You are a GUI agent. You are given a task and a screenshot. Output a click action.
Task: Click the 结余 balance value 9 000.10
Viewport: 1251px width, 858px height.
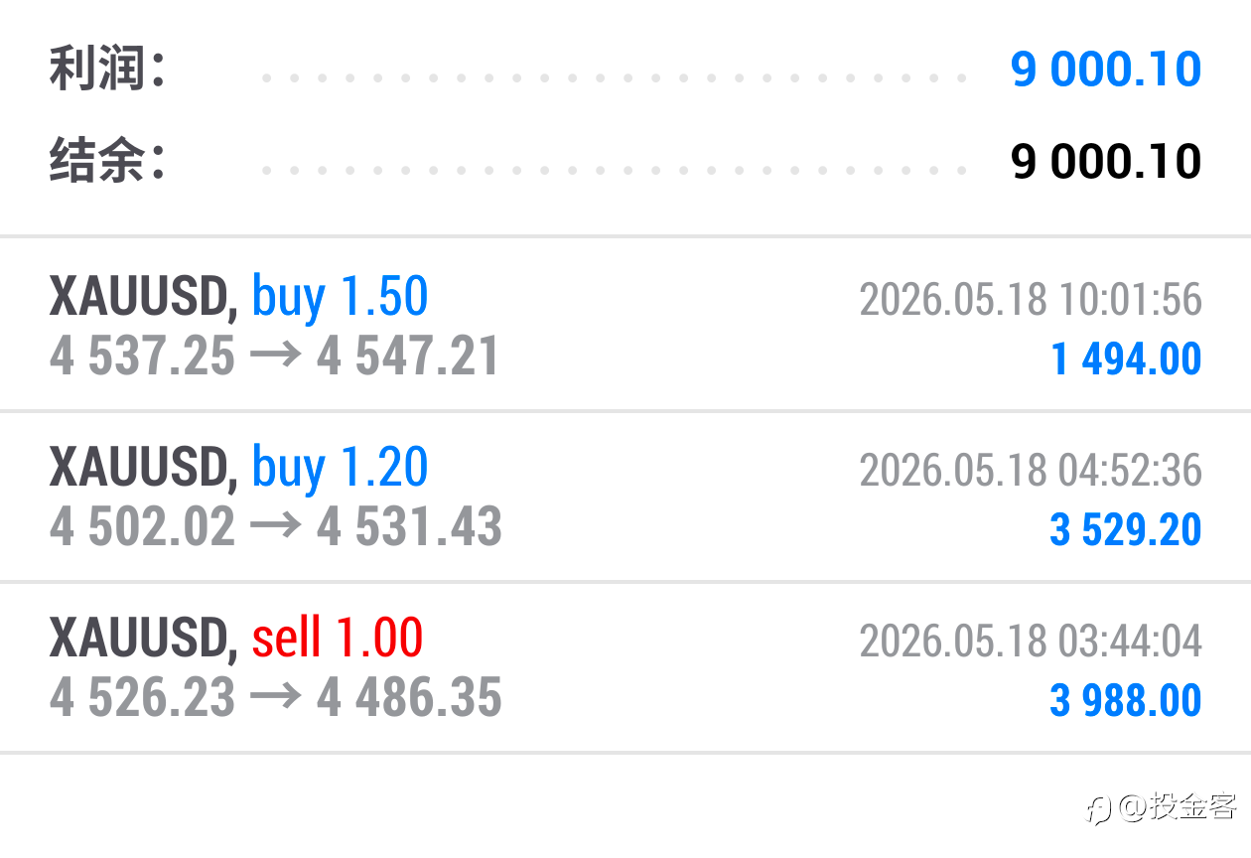1106,161
